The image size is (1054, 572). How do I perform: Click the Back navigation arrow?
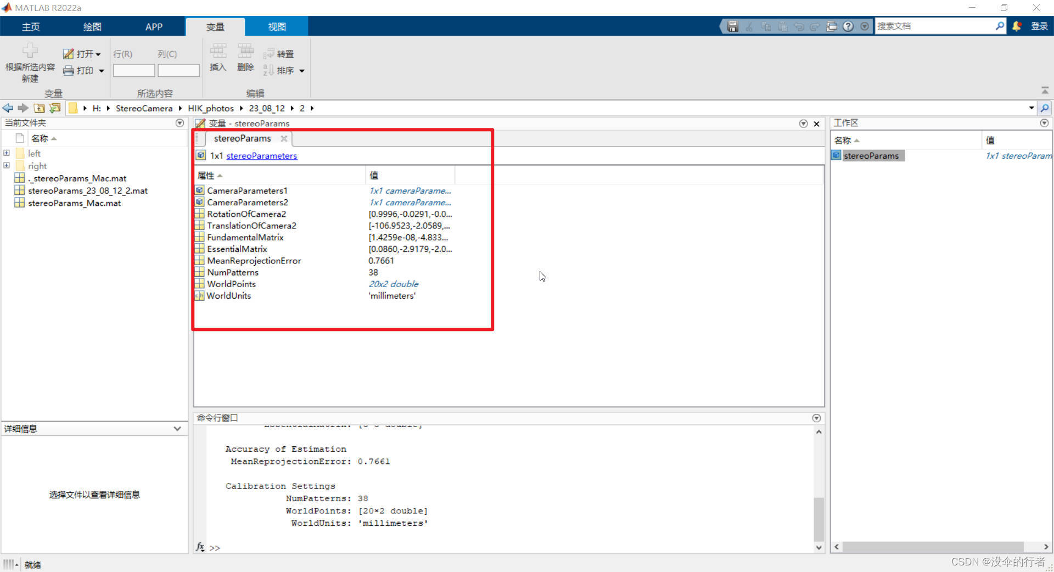(8, 108)
